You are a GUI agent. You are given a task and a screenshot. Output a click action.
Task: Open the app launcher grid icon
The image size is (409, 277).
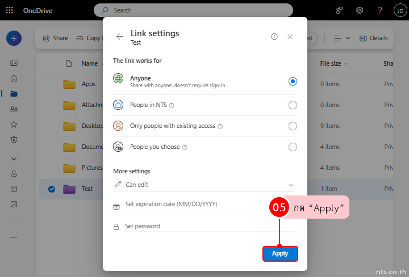10,10
